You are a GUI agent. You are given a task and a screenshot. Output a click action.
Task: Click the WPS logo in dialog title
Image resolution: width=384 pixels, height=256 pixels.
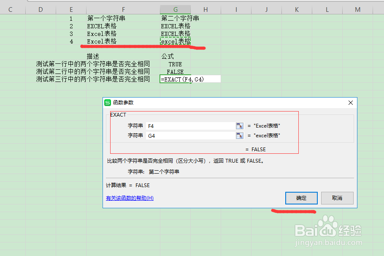108,103
